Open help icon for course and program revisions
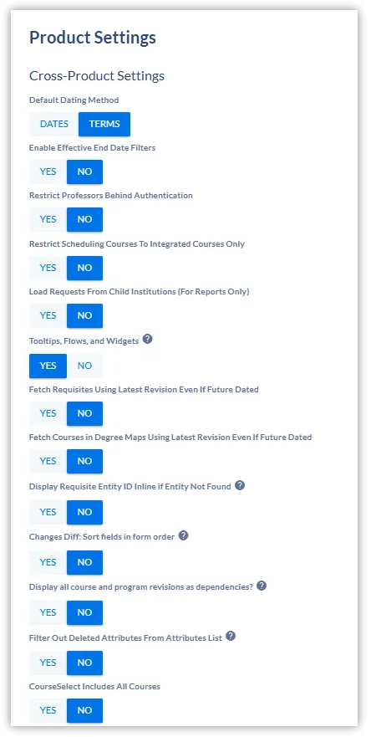 [262, 586]
